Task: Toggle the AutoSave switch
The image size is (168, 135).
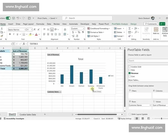Action: click(x=8, y=18)
